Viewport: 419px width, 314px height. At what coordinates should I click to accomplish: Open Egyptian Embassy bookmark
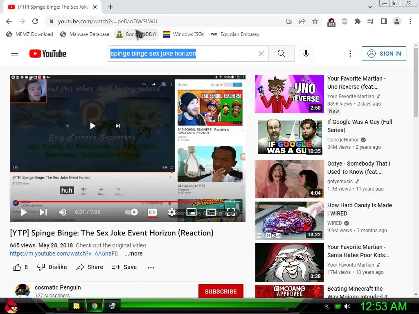235,34
